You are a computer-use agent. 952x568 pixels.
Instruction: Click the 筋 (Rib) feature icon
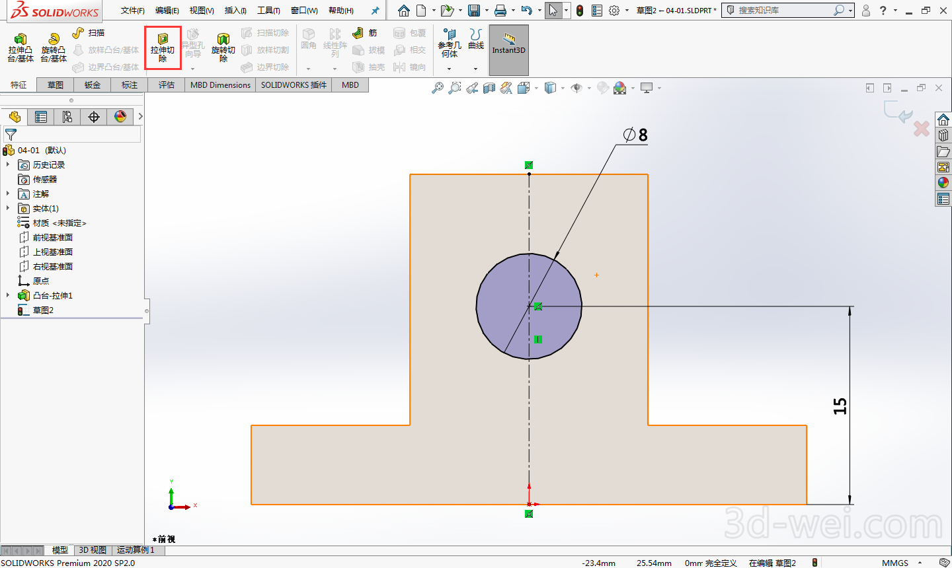pyautogui.click(x=358, y=33)
